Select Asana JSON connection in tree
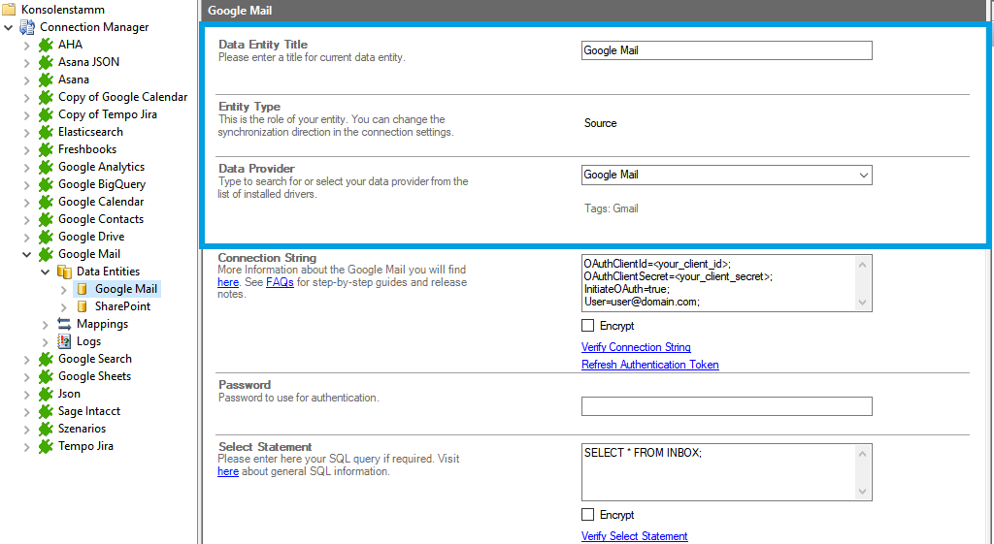The height and width of the screenshot is (544, 994). (x=88, y=62)
